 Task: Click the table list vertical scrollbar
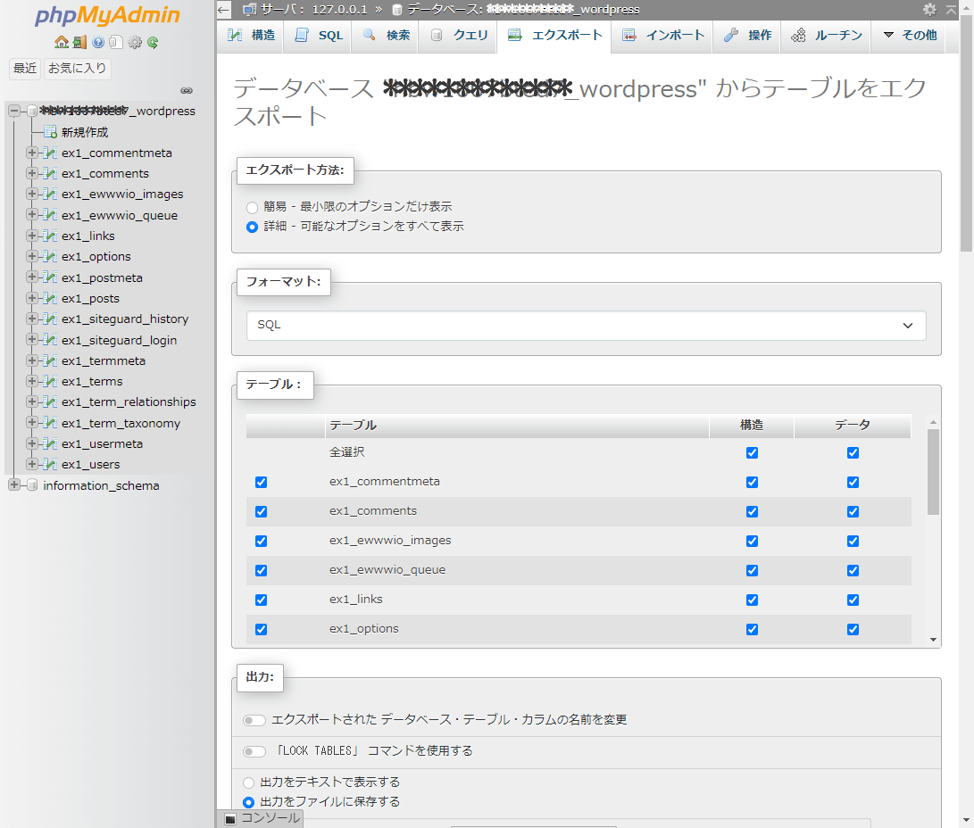pos(933,473)
